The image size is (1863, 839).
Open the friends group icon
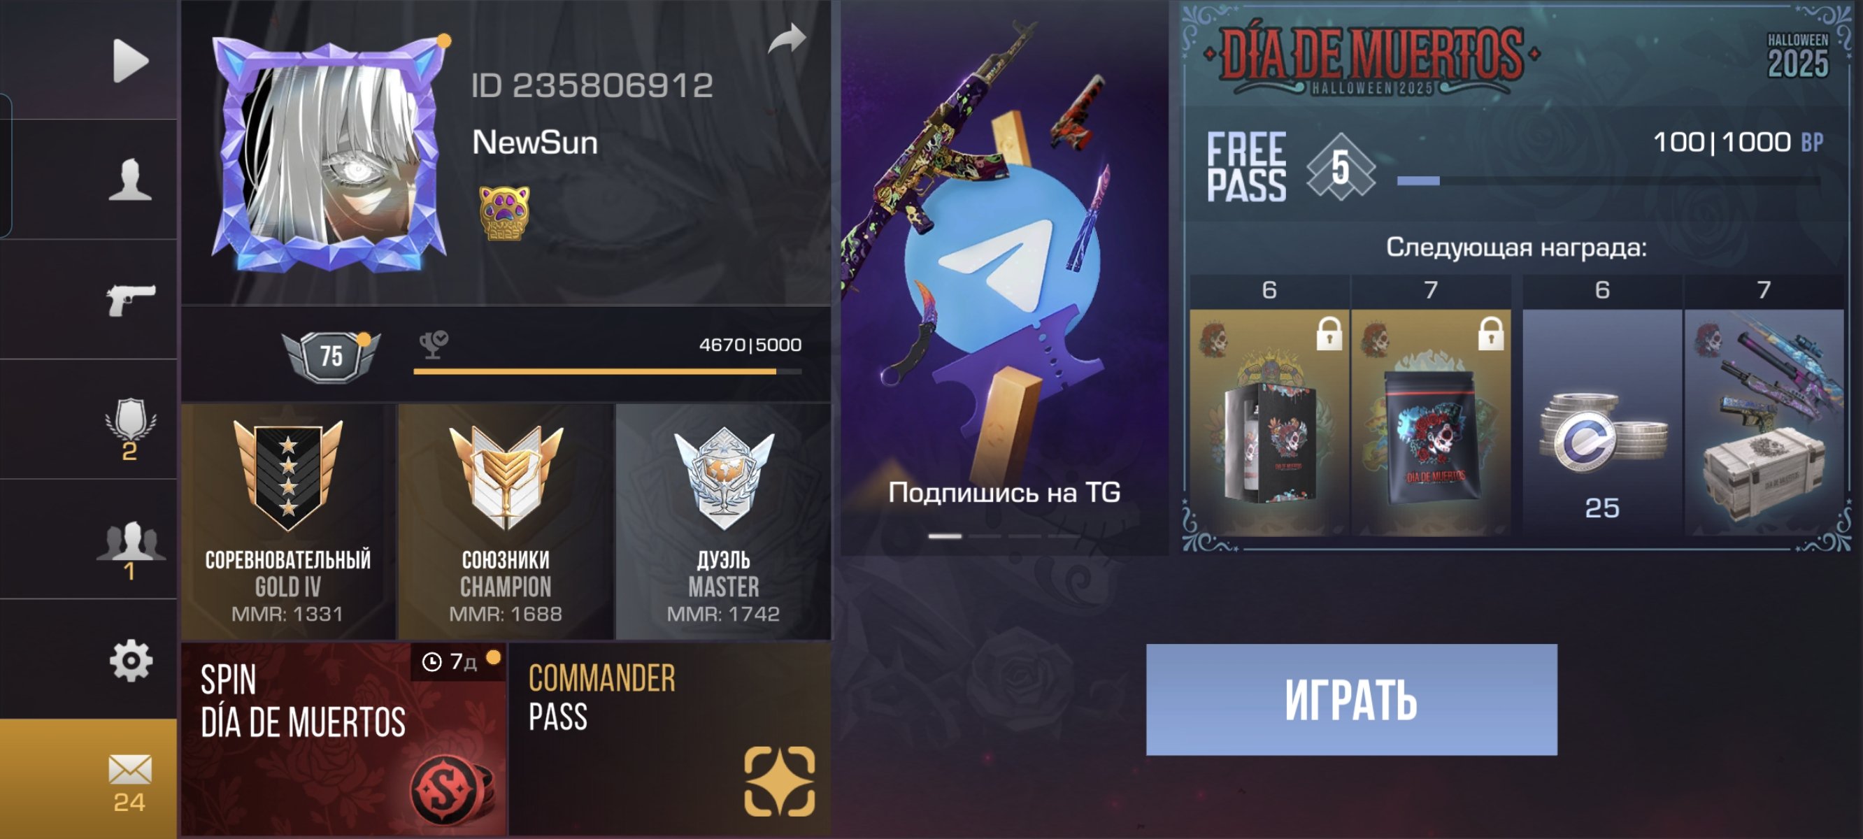tap(130, 550)
